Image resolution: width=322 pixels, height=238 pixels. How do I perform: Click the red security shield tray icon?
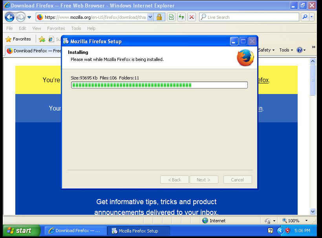coord(288,231)
